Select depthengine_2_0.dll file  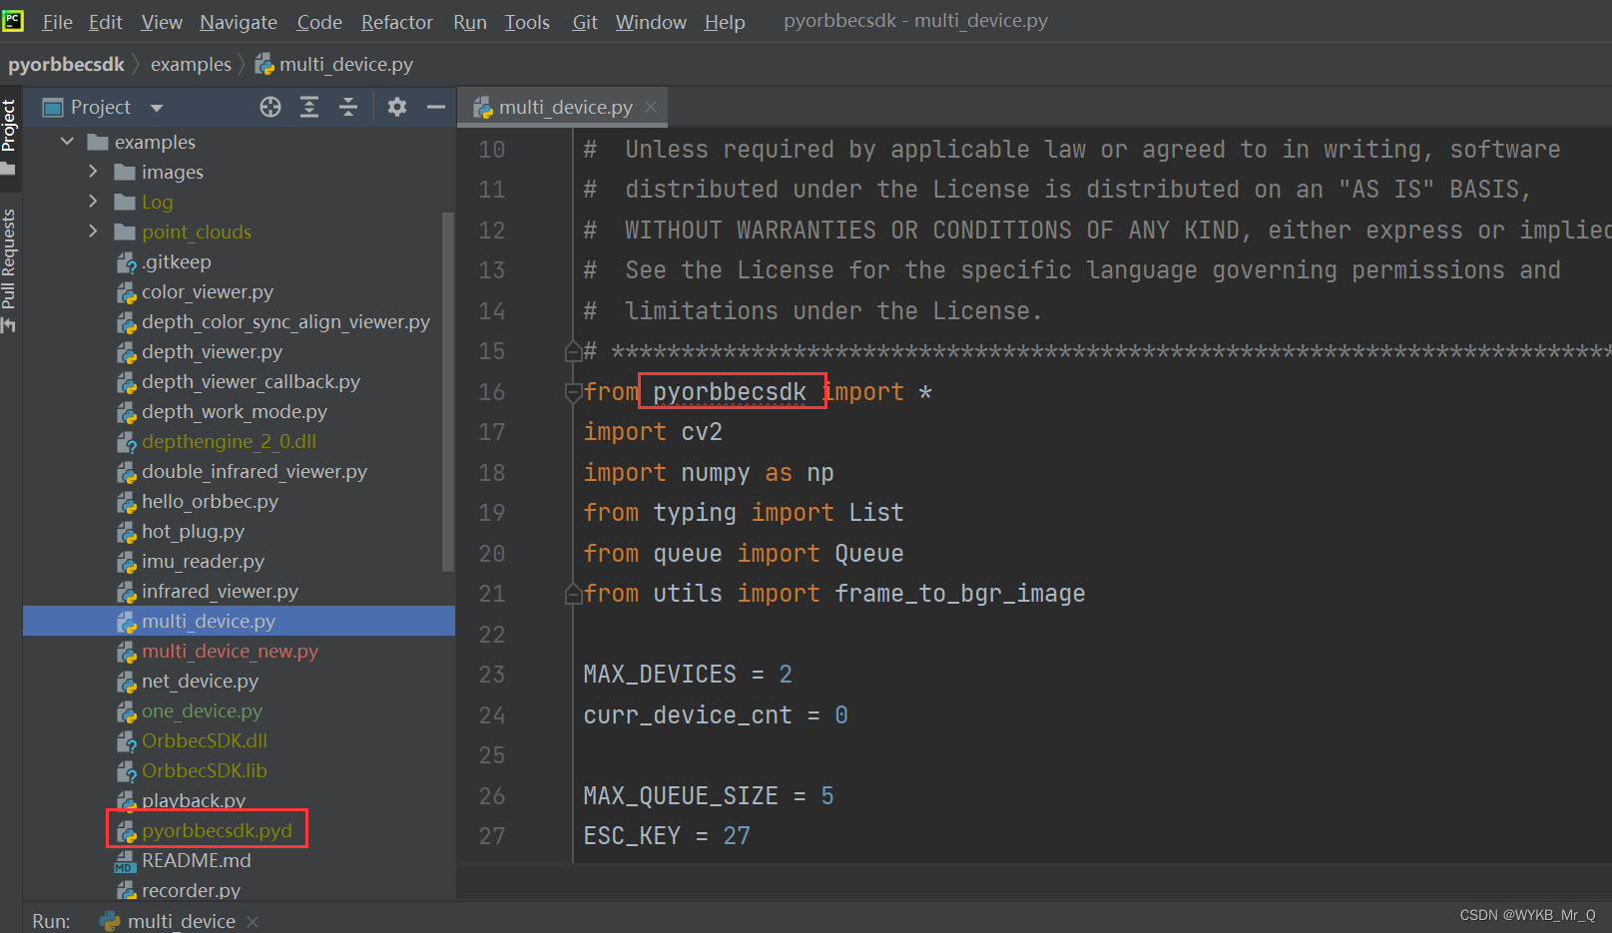click(x=229, y=441)
